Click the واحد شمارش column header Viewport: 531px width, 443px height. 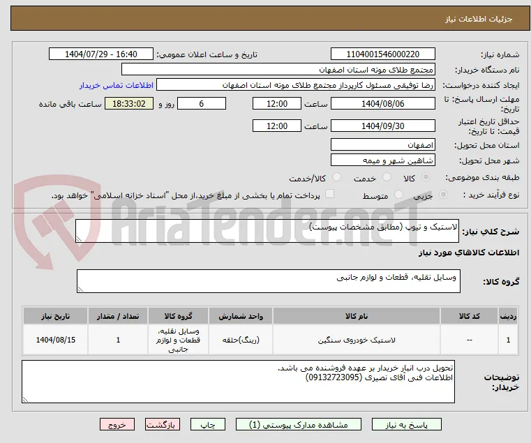click(x=241, y=316)
